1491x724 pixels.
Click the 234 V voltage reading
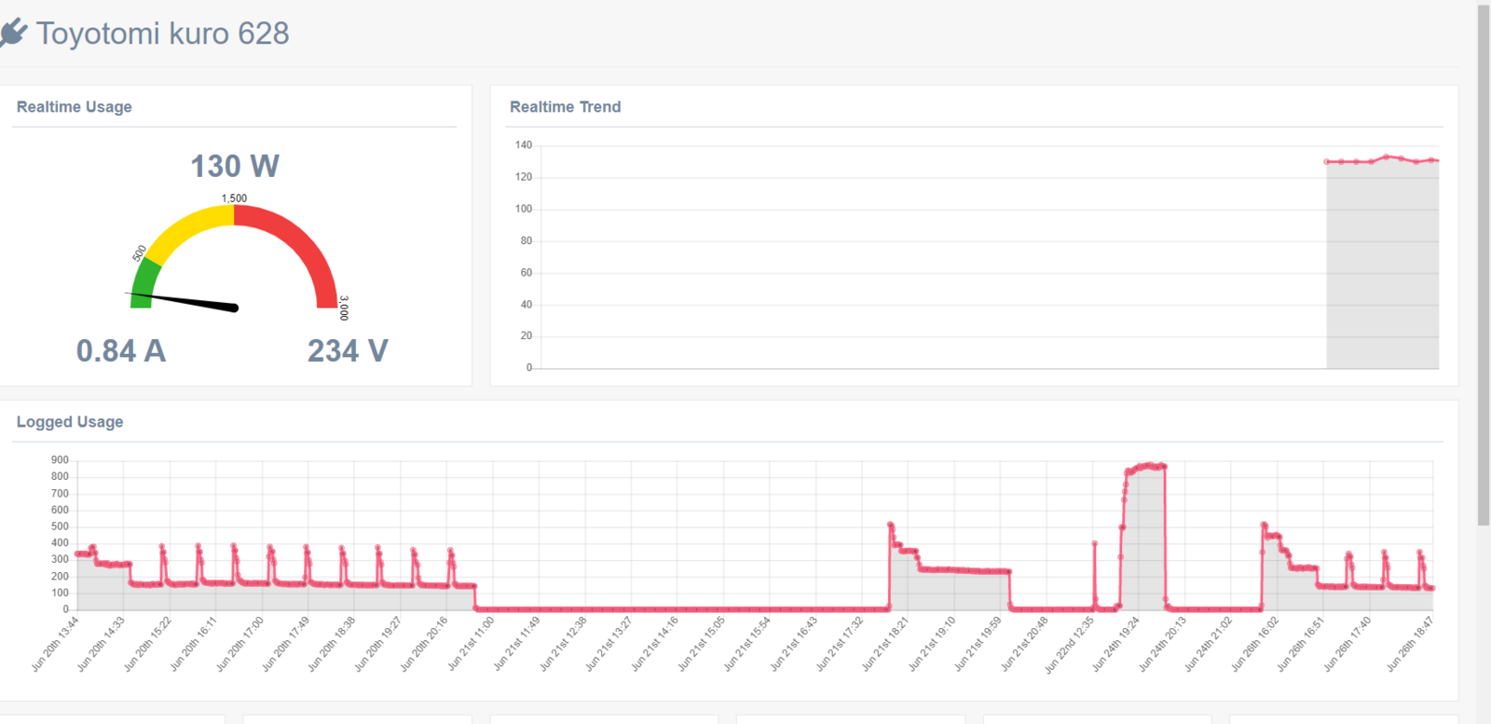point(348,350)
